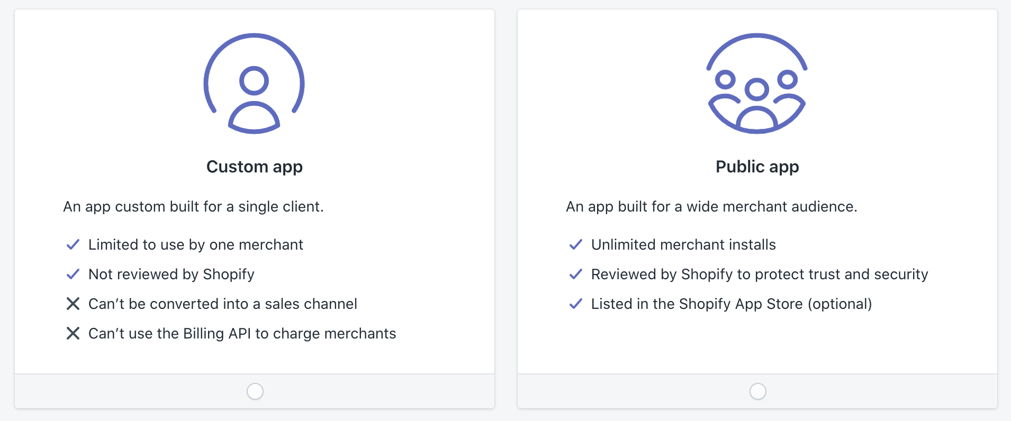
Task: Click the checkmark beside 'Unlimited merchant installs'
Action: (x=575, y=244)
